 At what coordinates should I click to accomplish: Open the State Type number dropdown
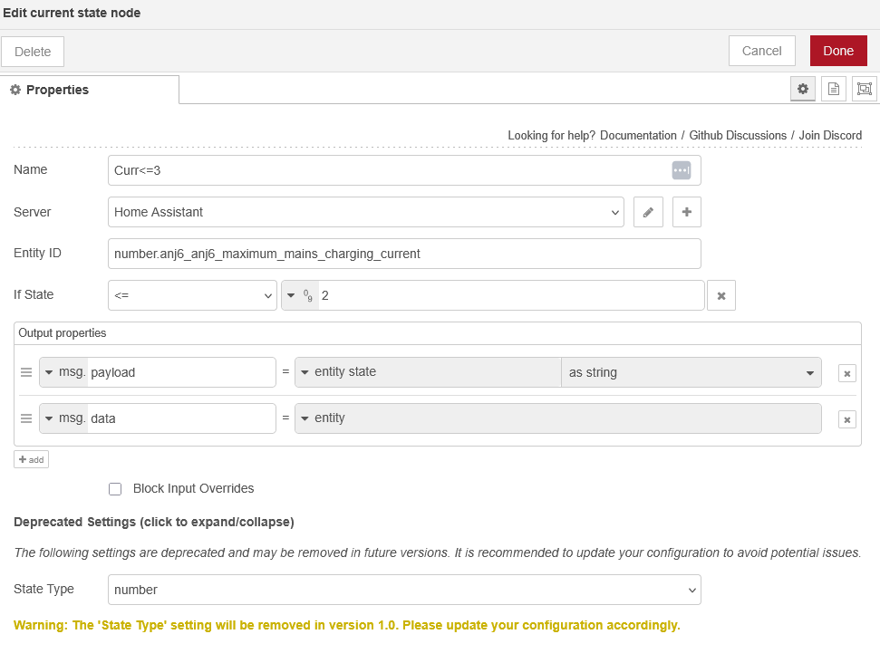pos(404,590)
